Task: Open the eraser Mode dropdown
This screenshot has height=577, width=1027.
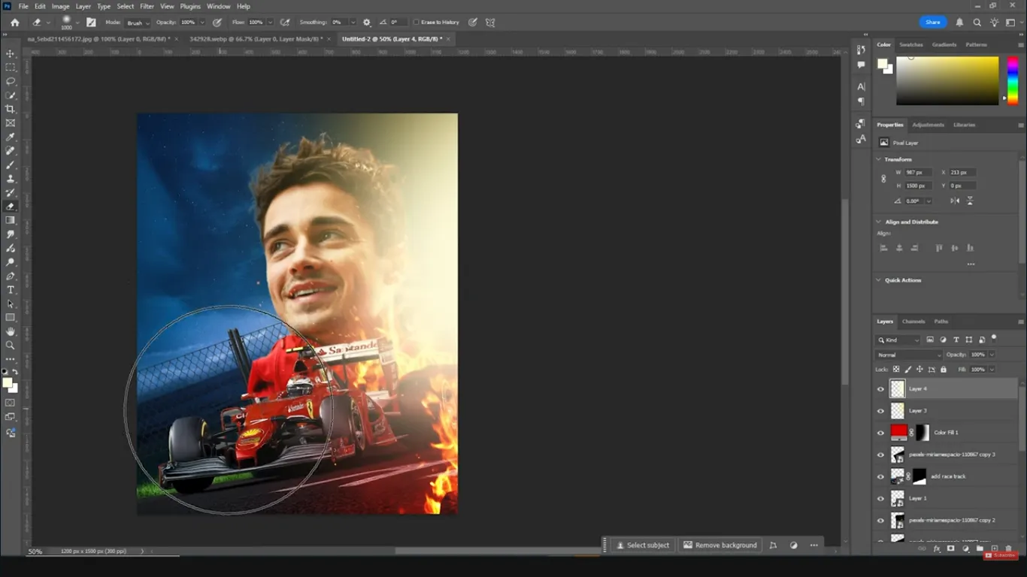Action: click(138, 23)
